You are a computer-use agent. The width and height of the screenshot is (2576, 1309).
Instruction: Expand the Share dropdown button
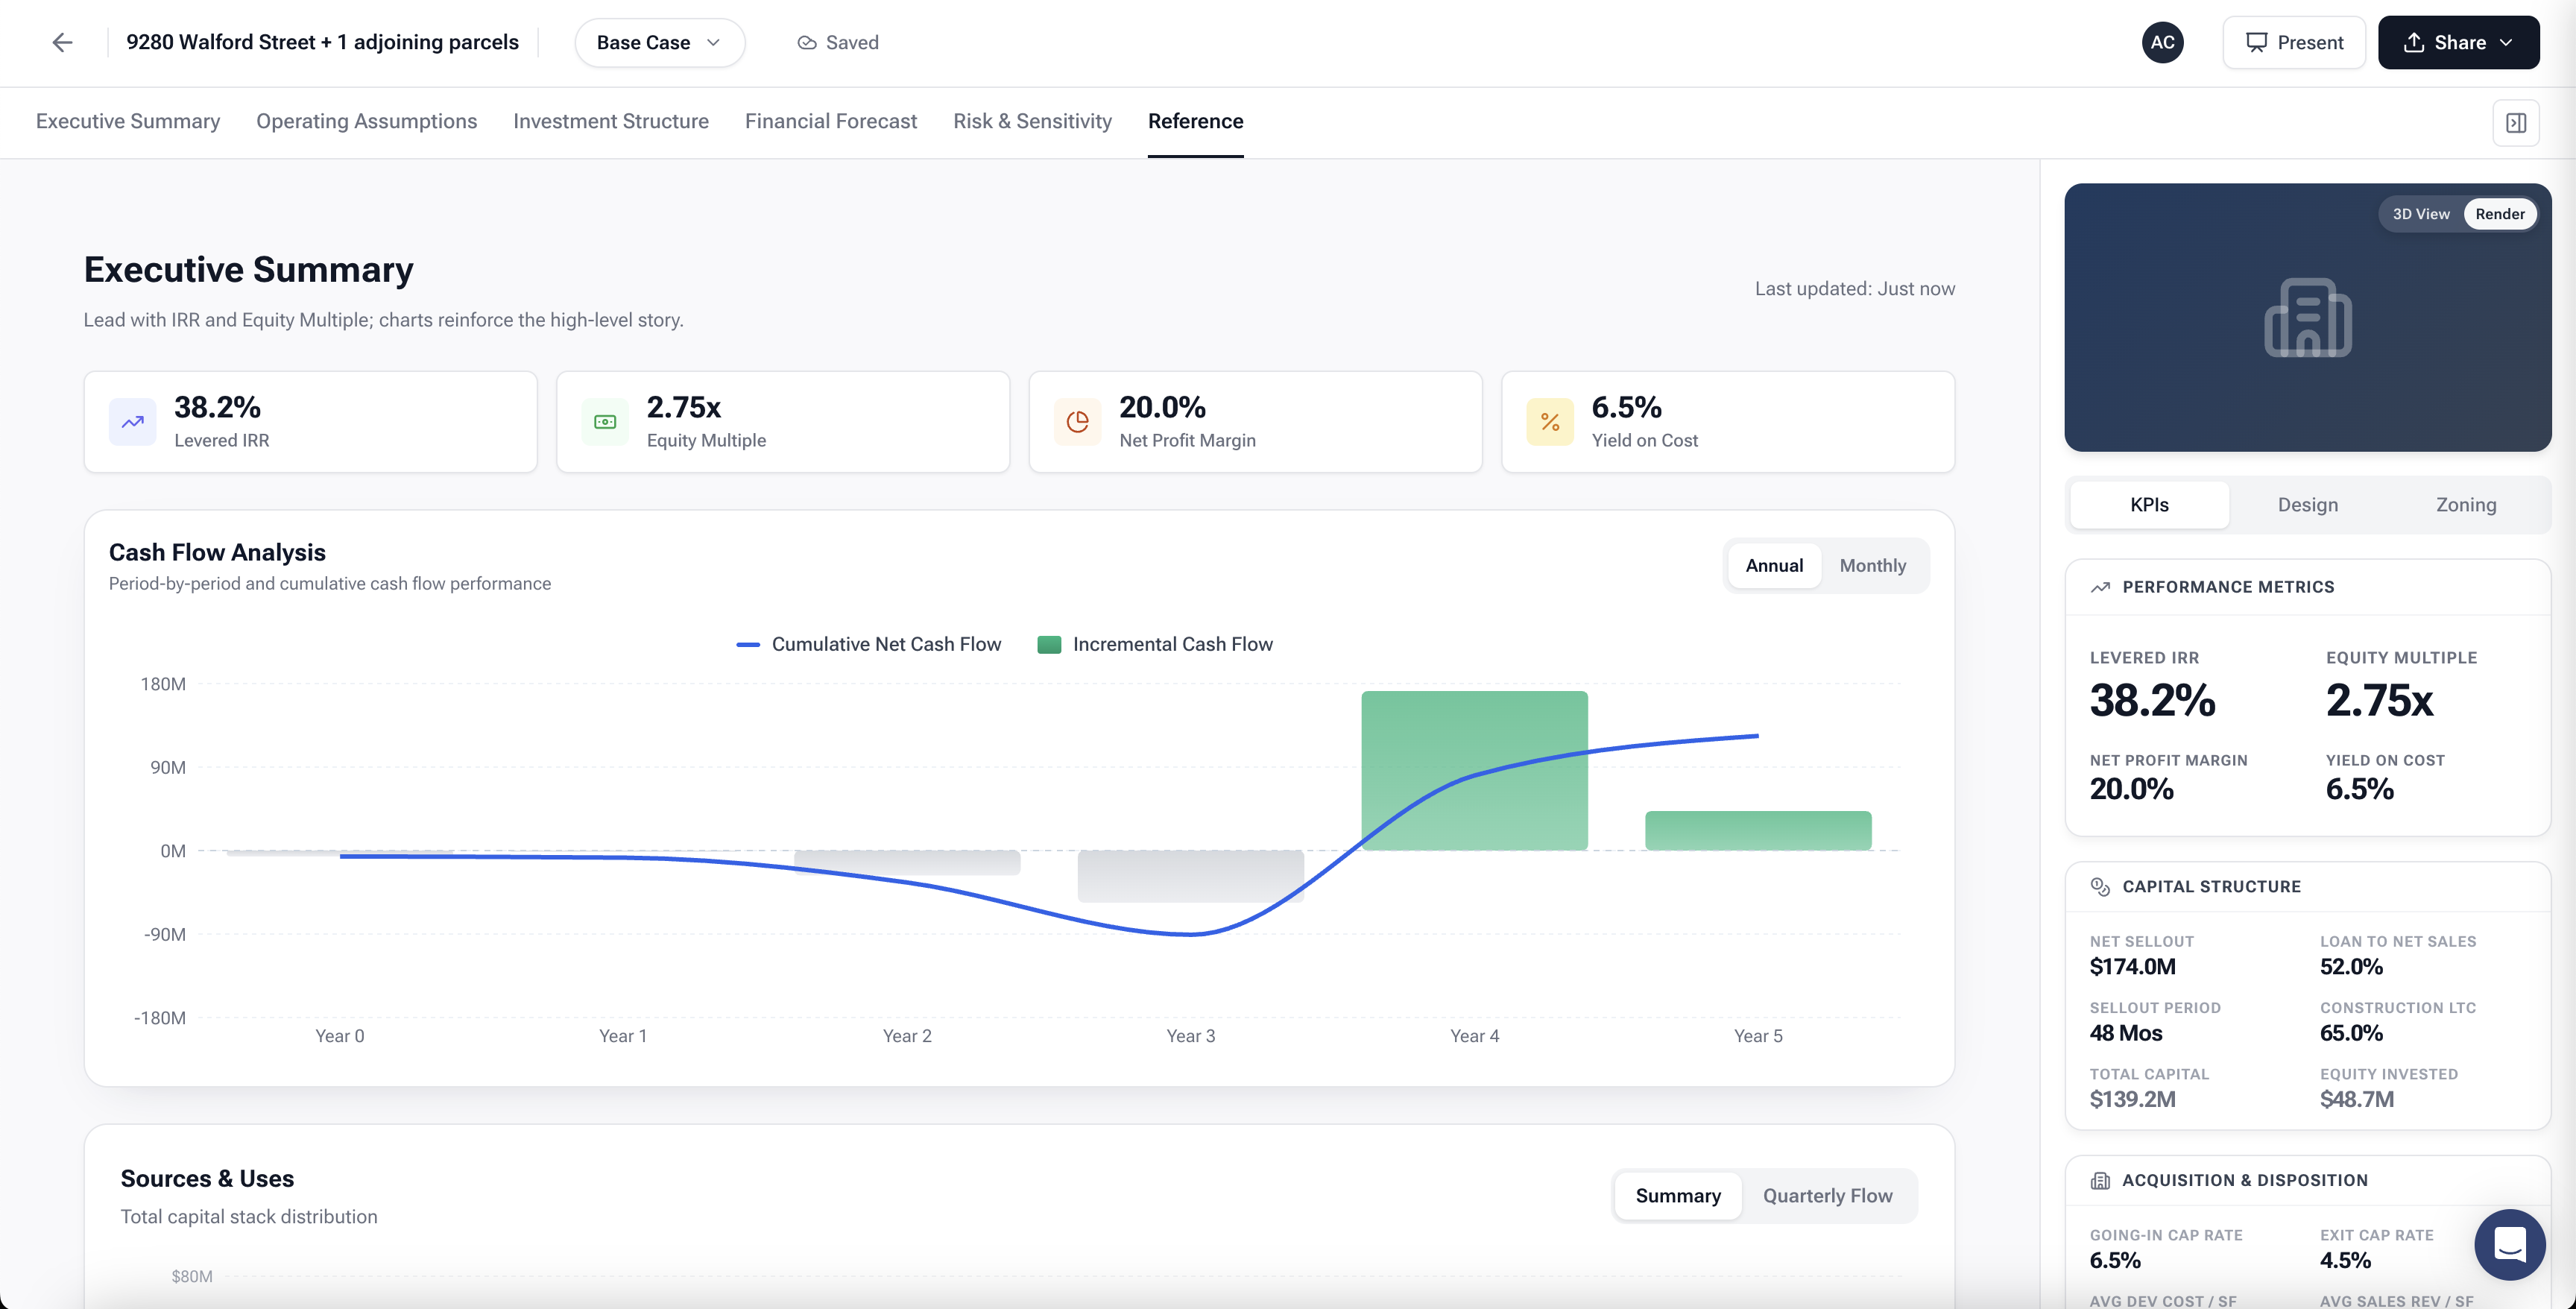coord(2458,42)
